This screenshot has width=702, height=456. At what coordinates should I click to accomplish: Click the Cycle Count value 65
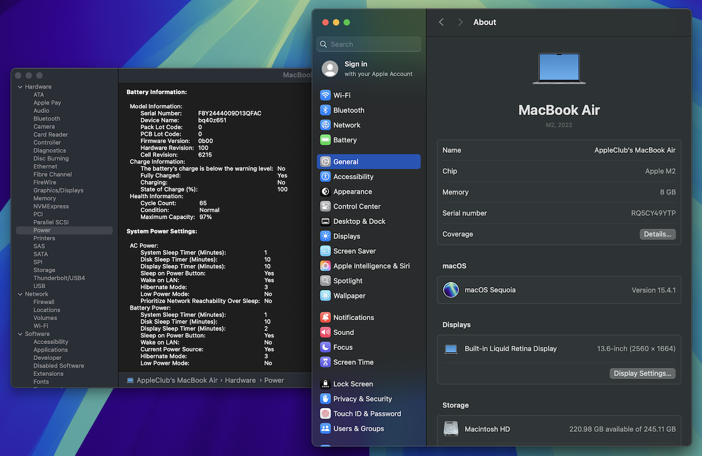pos(203,203)
